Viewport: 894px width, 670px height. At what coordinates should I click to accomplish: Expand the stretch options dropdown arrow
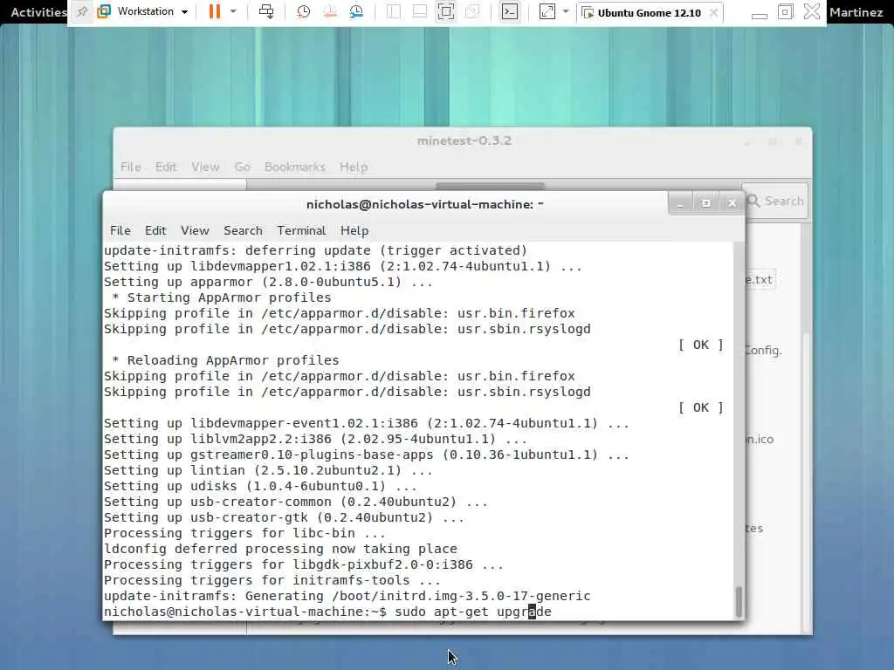point(566,11)
